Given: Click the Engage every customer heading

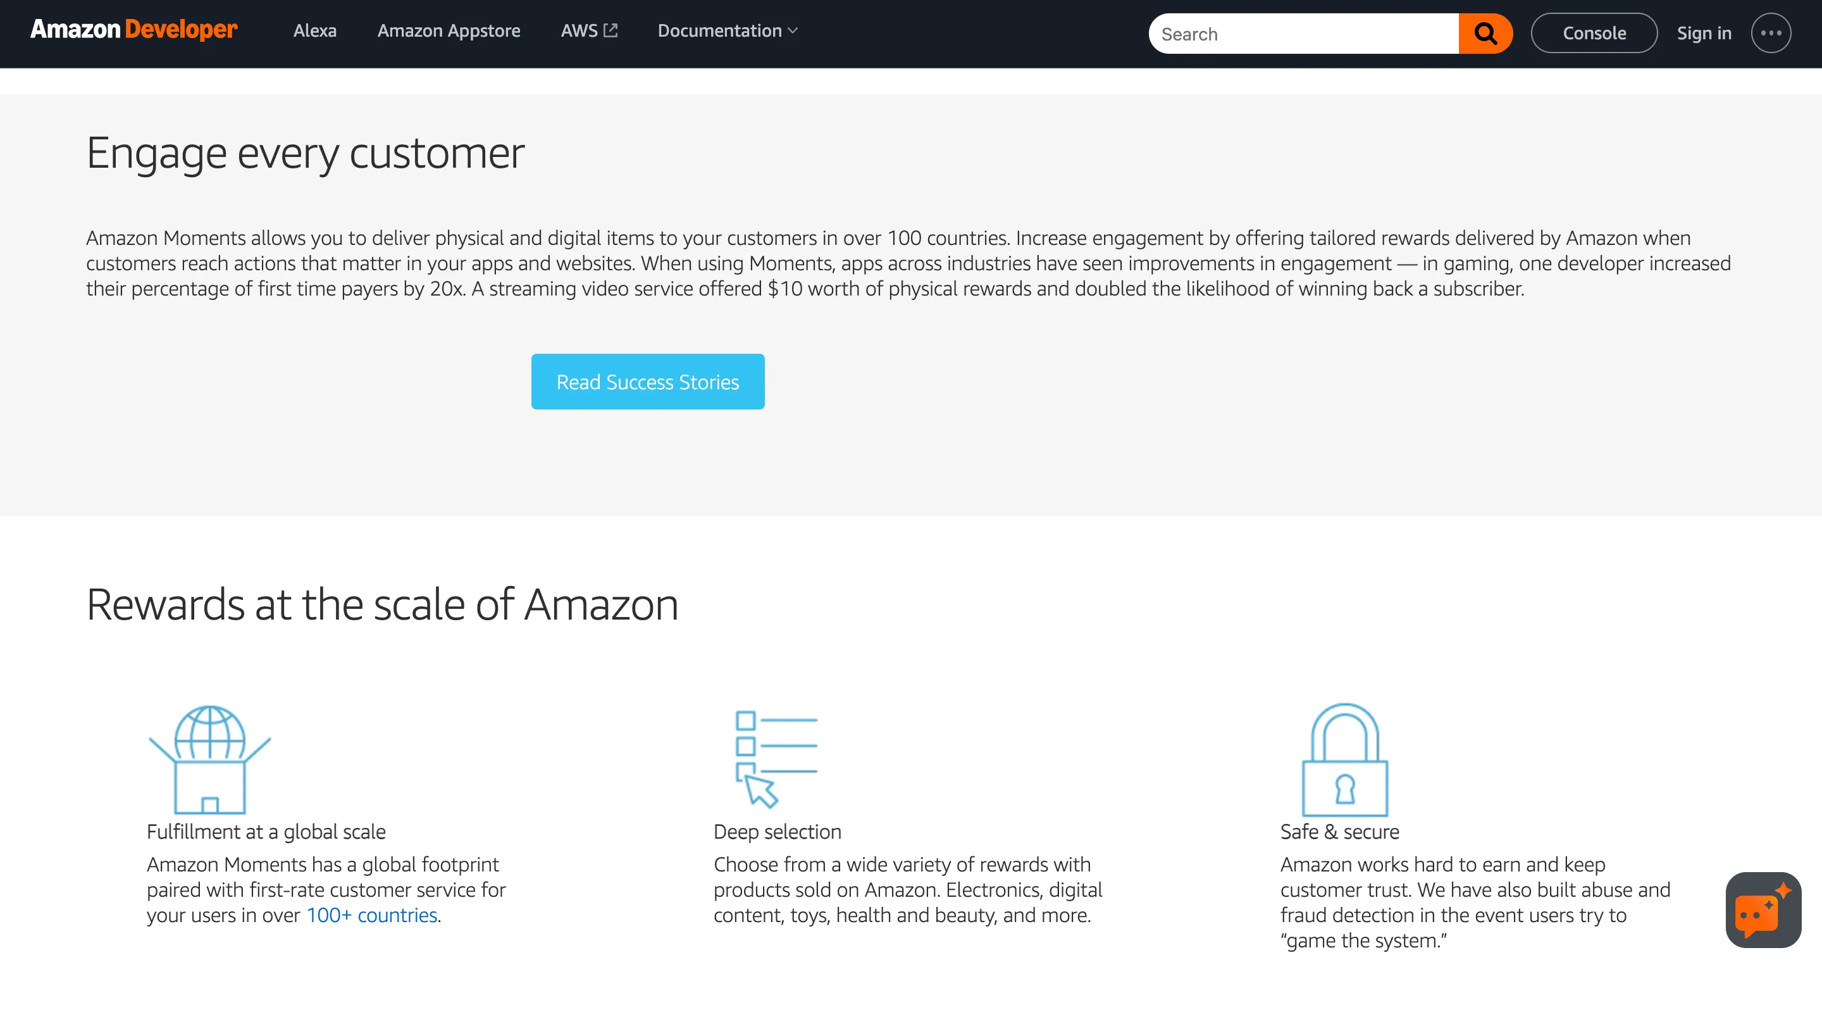Looking at the screenshot, I should pyautogui.click(x=305, y=152).
